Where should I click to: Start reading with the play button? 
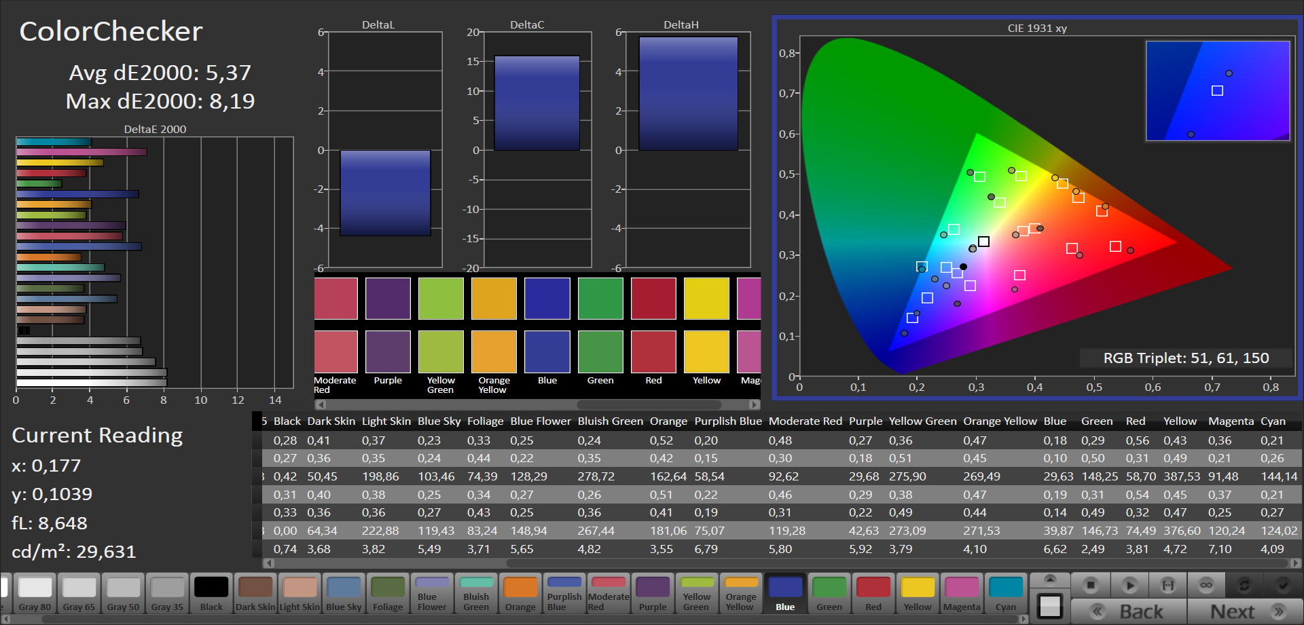1129,585
